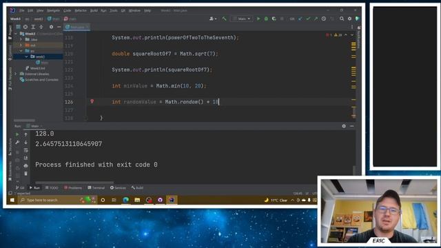Switch to the Main.java editor tab

coord(76,27)
